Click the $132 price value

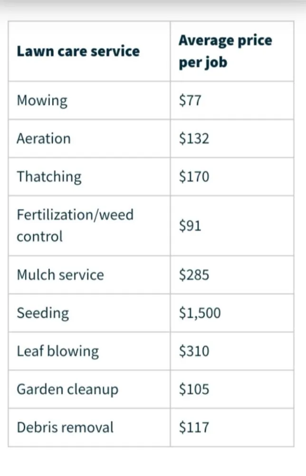[194, 139]
